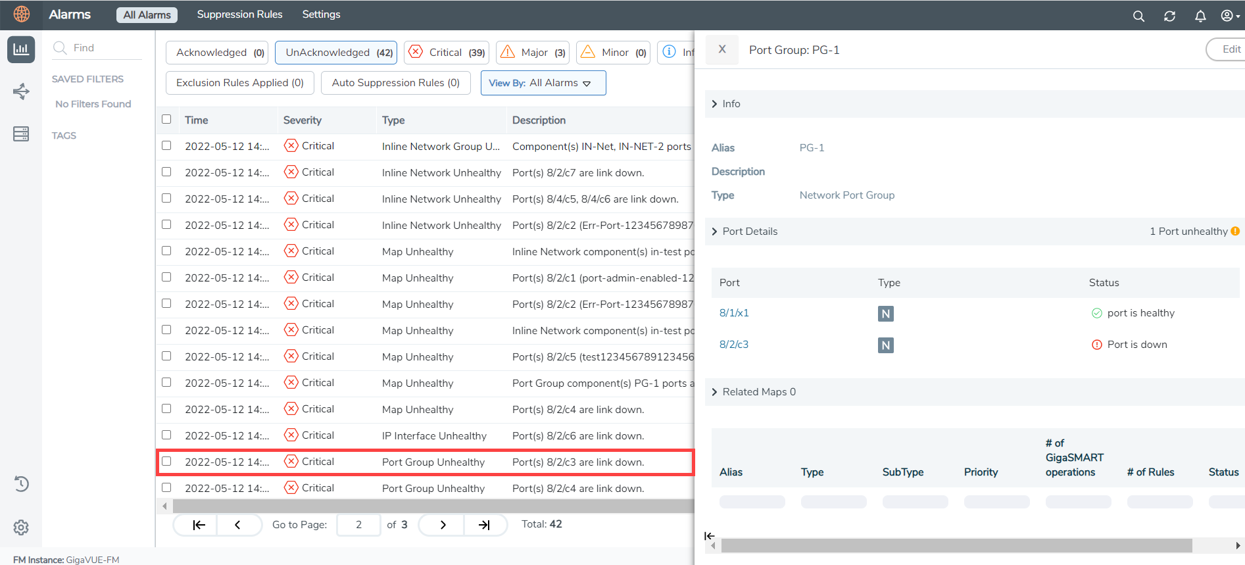Check the Port Group Unhealthy 8/2/c3 alarm row

click(166, 462)
